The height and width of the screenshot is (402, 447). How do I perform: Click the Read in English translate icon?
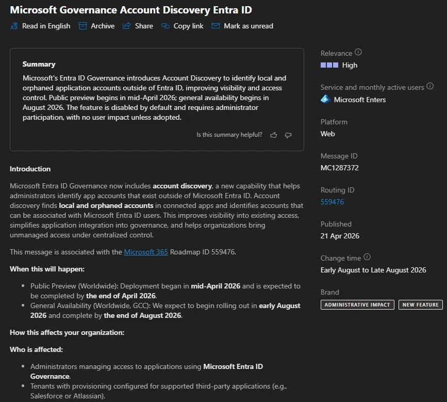14,26
